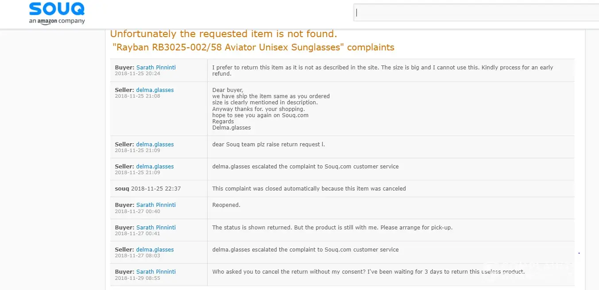This screenshot has width=599, height=290.
Task: Click the 'requested item is not found' heading
Action: point(224,34)
